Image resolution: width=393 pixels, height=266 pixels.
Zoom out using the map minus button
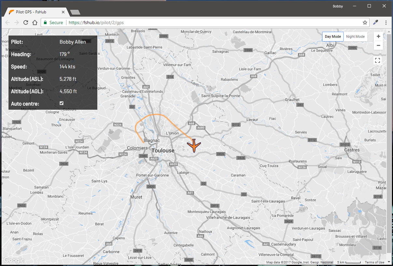click(378, 45)
